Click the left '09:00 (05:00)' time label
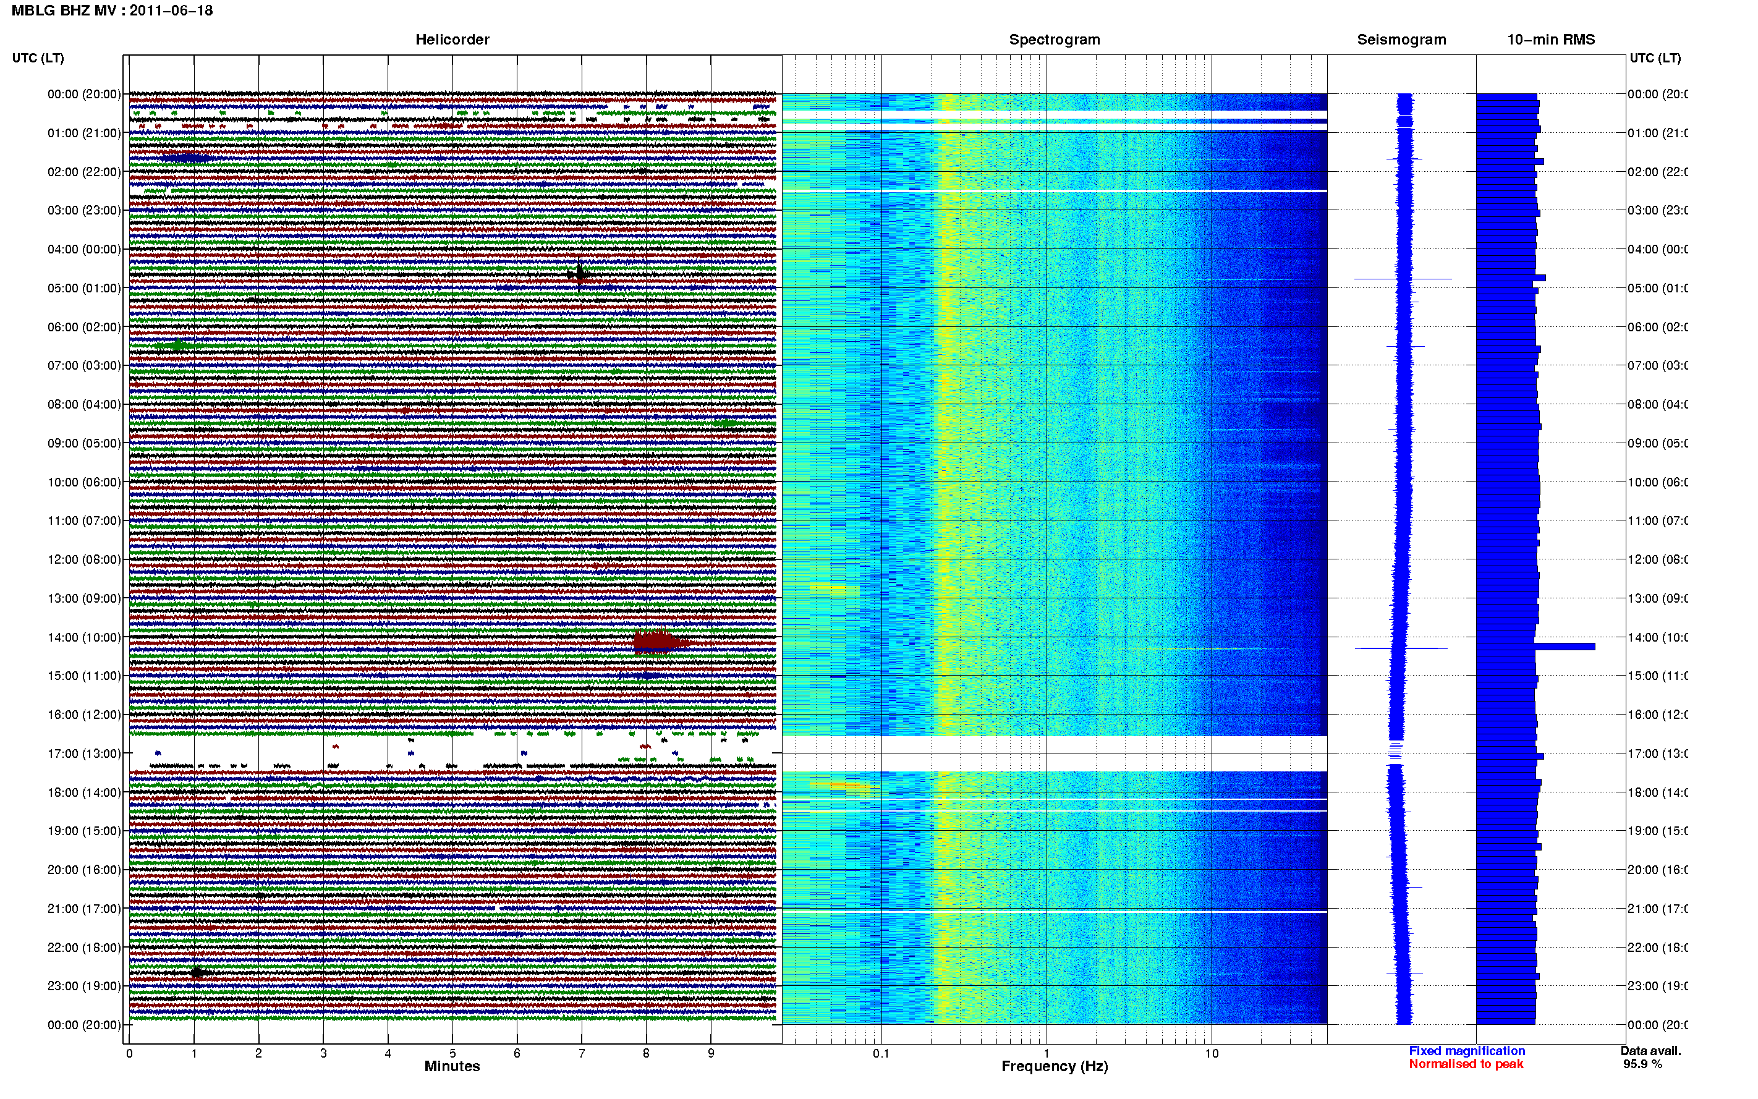Viewport: 1758px width, 1099px height. pyautogui.click(x=84, y=443)
